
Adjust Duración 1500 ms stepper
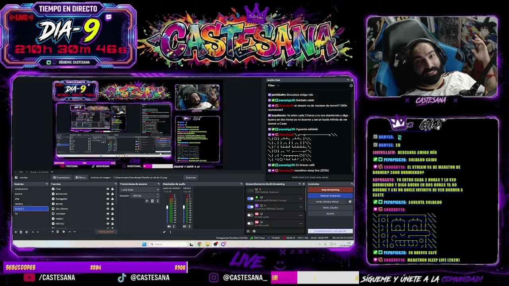pos(158,196)
